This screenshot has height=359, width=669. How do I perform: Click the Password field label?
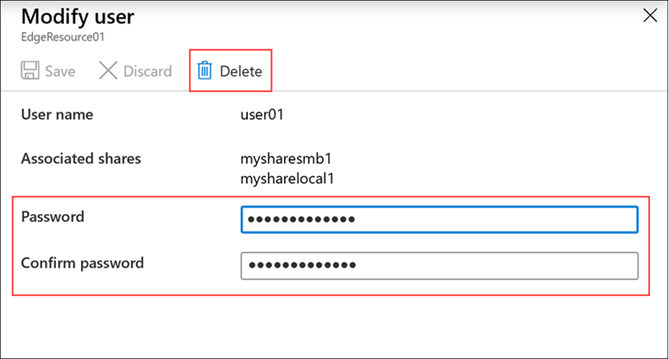53,217
